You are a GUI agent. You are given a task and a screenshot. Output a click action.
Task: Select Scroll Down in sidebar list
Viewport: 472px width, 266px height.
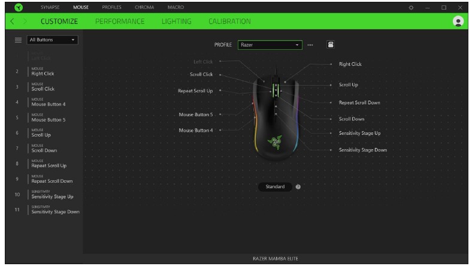tap(44, 148)
